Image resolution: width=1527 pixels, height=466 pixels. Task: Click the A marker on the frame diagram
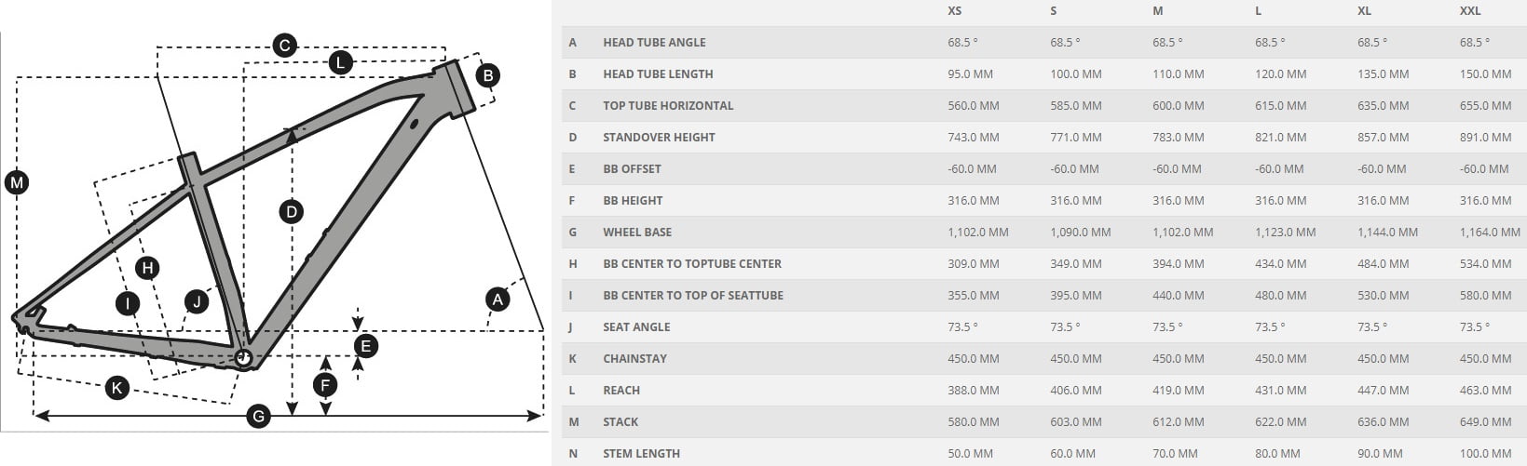click(x=498, y=300)
